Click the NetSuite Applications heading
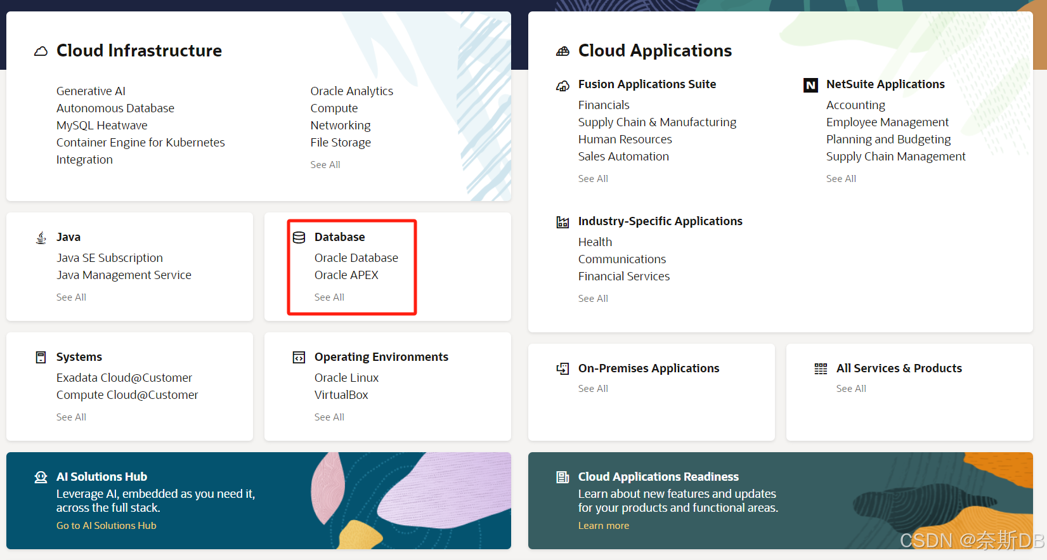Screen dimensions: 1047x560 (x=885, y=84)
